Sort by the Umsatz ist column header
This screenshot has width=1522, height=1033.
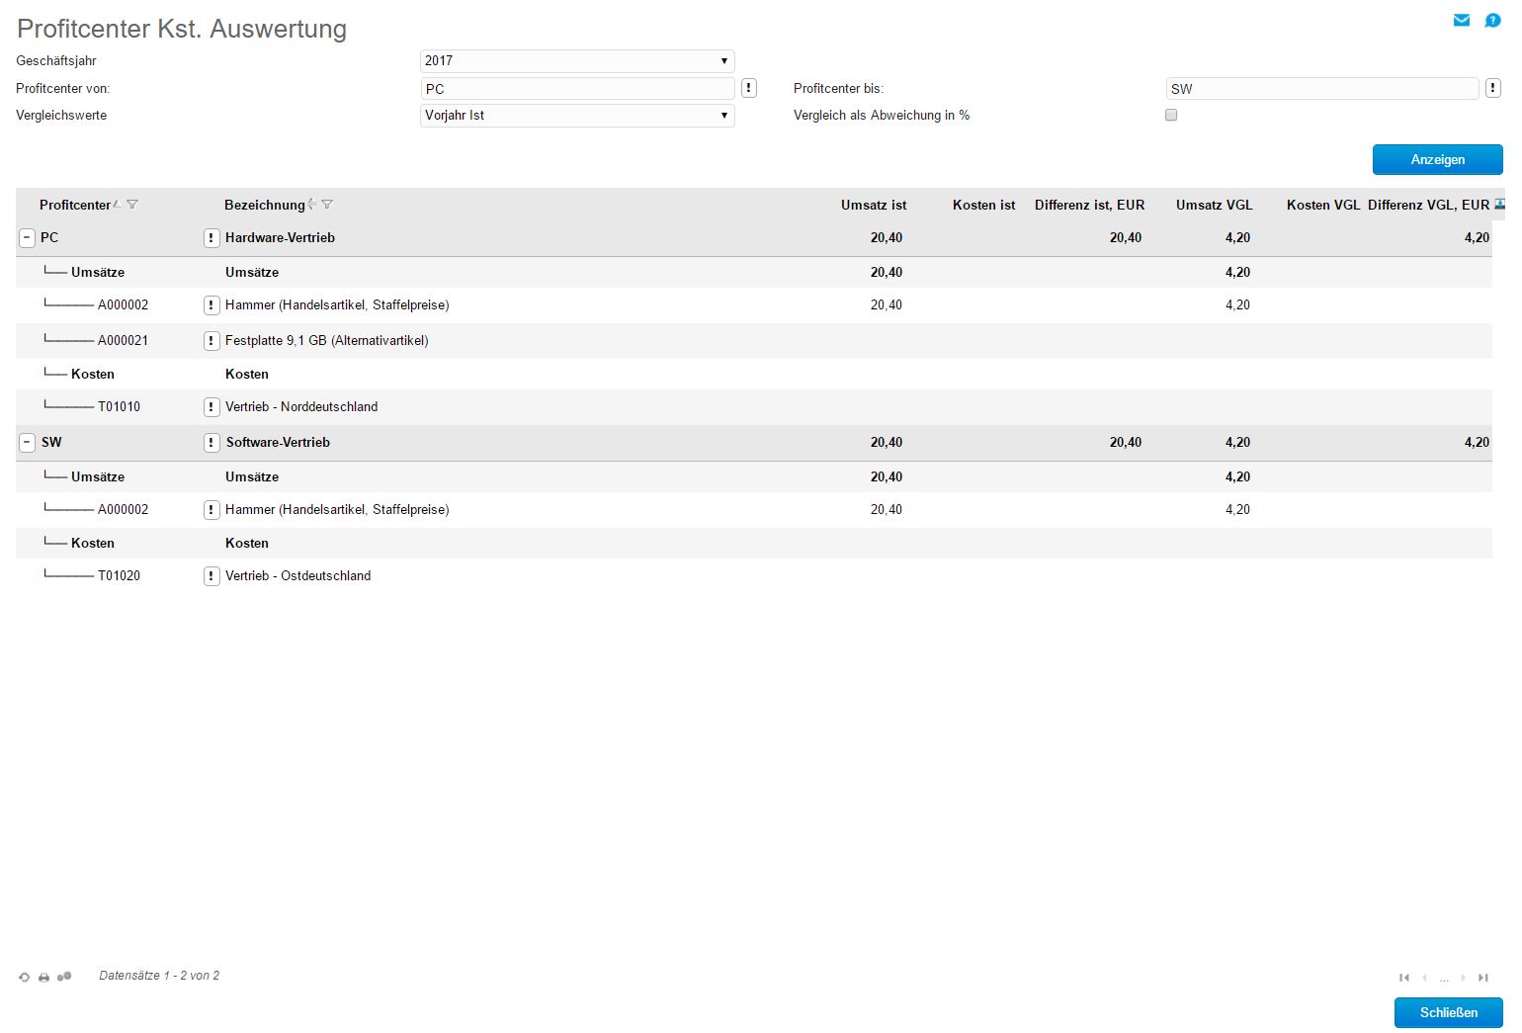873,205
